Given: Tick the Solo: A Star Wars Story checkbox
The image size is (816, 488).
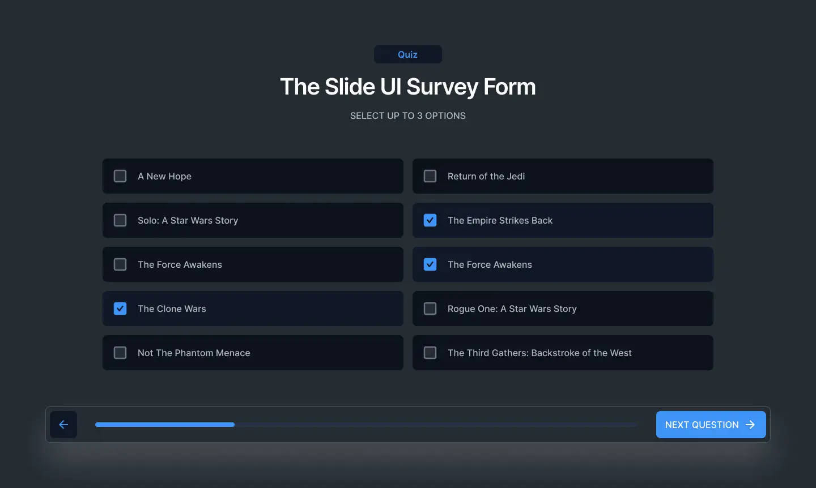Looking at the screenshot, I should click(120, 220).
